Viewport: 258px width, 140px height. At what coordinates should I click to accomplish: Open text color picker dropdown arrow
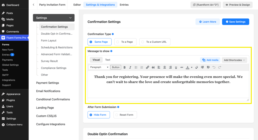[192, 67]
